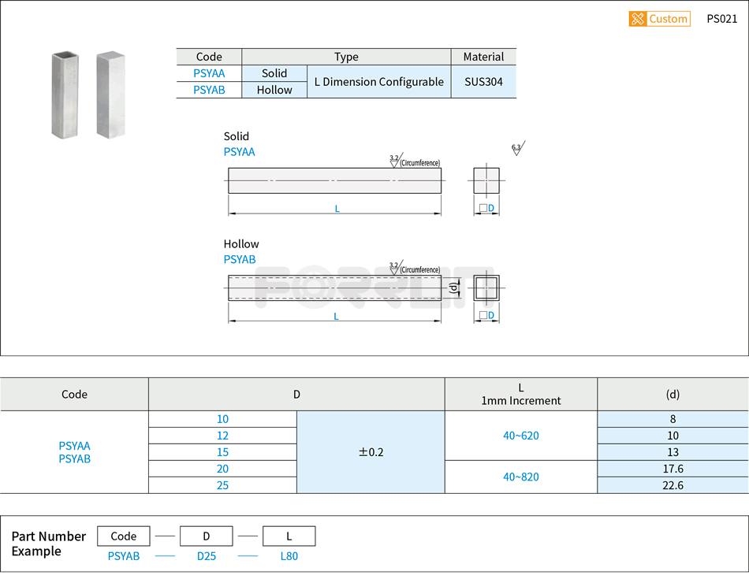Click the L80 example value
This screenshot has width=749, height=575.
pos(290,556)
